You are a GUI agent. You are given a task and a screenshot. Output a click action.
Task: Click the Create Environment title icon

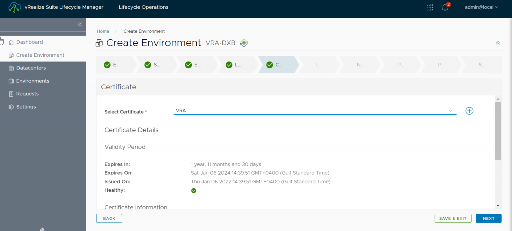pos(99,43)
